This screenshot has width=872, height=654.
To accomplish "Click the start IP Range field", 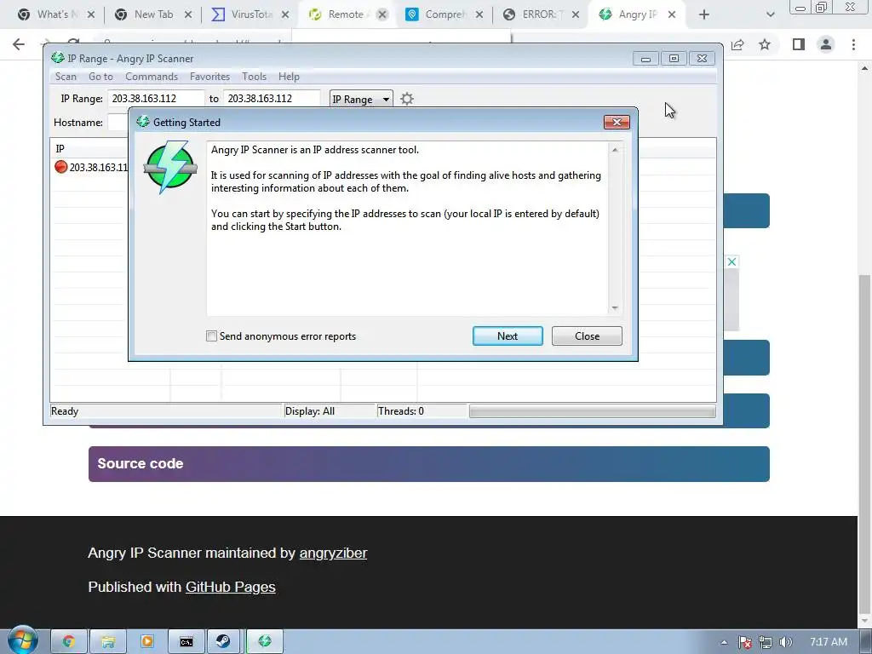I will [156, 99].
